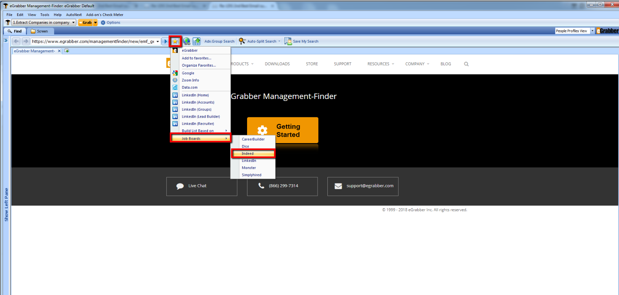Click the support email envelope icon
The height and width of the screenshot is (295, 619).
point(338,186)
